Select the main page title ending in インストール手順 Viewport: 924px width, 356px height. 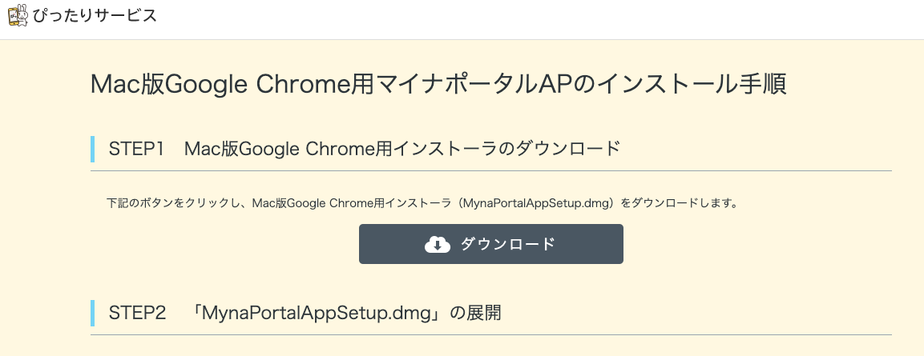pyautogui.click(x=438, y=84)
